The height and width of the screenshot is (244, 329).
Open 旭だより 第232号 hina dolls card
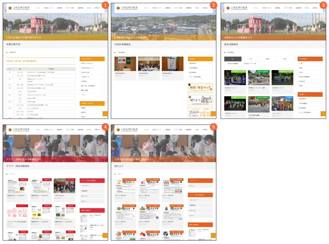point(172,190)
